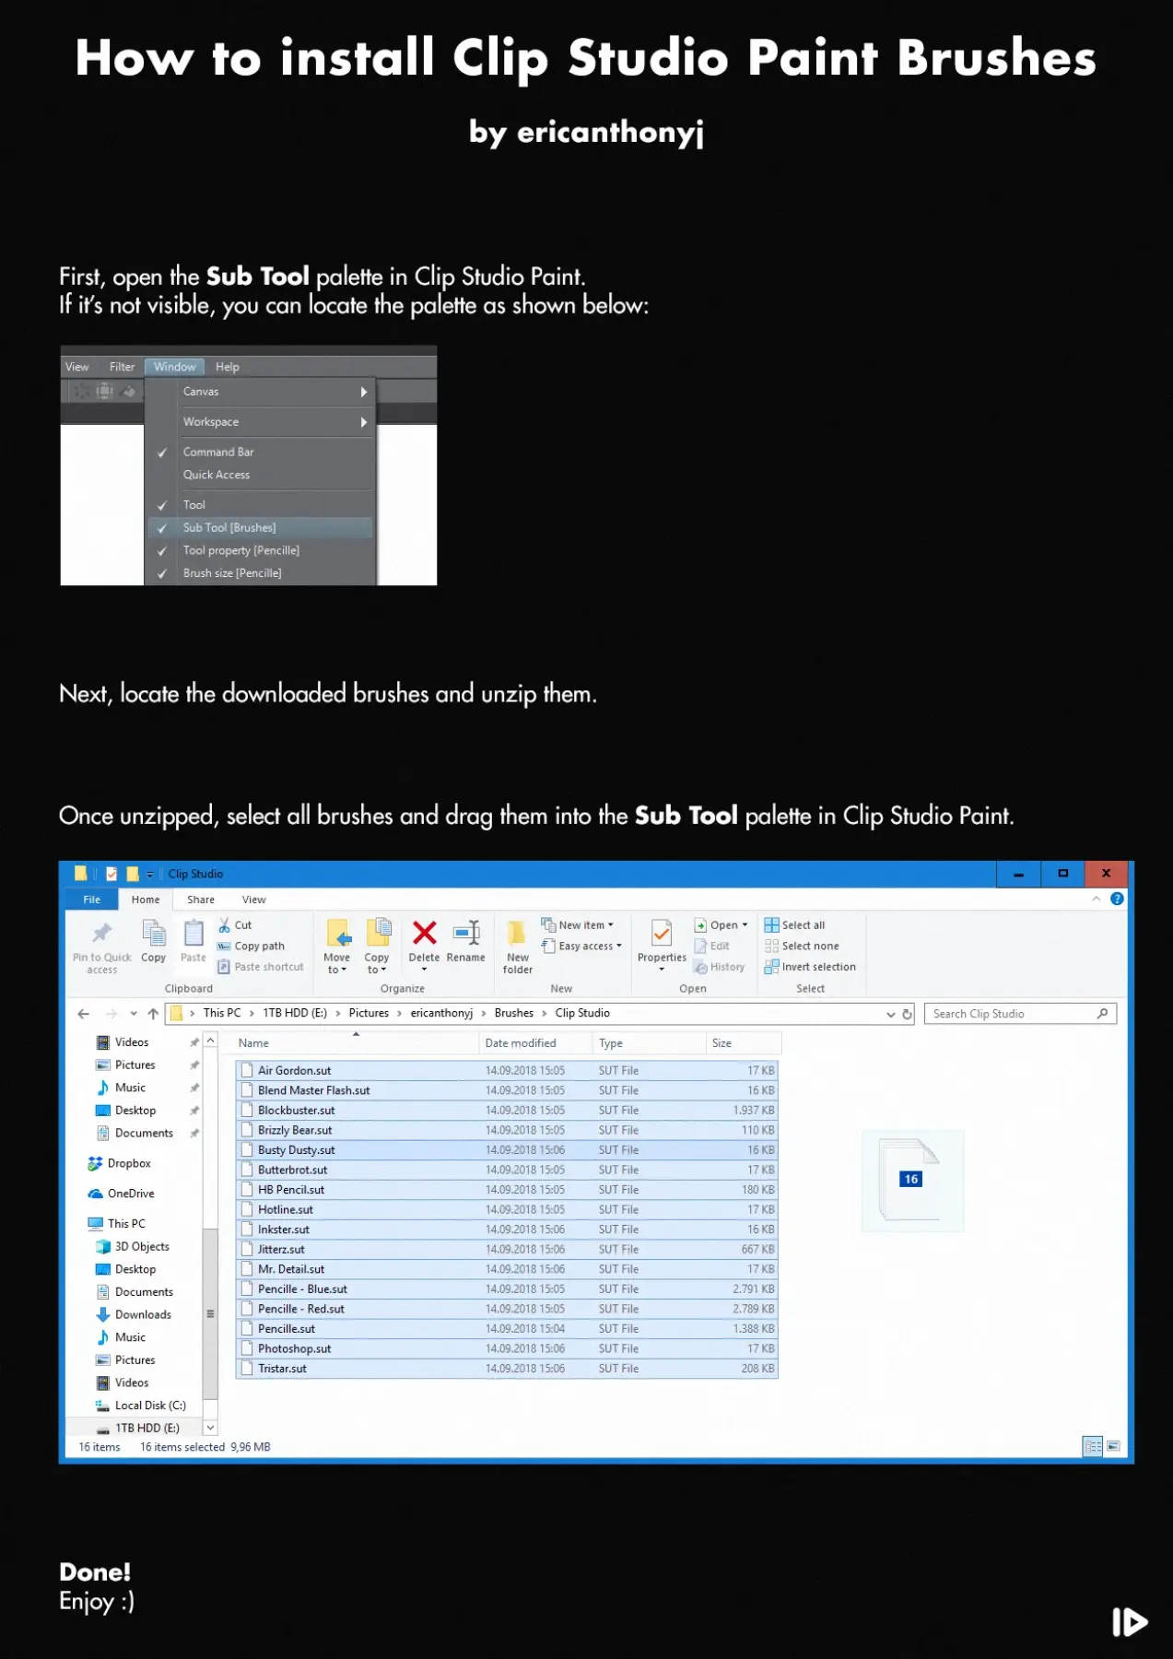Switch to the Share ribbon tab
This screenshot has height=1659, width=1173.
pos(201,900)
